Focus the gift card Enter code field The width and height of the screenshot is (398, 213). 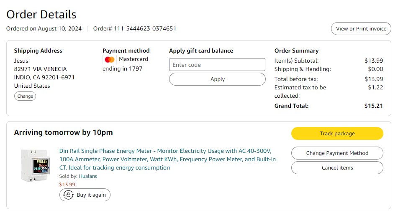(217, 65)
